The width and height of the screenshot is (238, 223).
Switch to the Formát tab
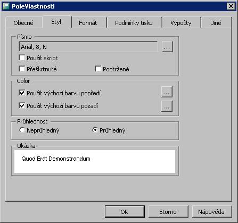tap(88, 23)
